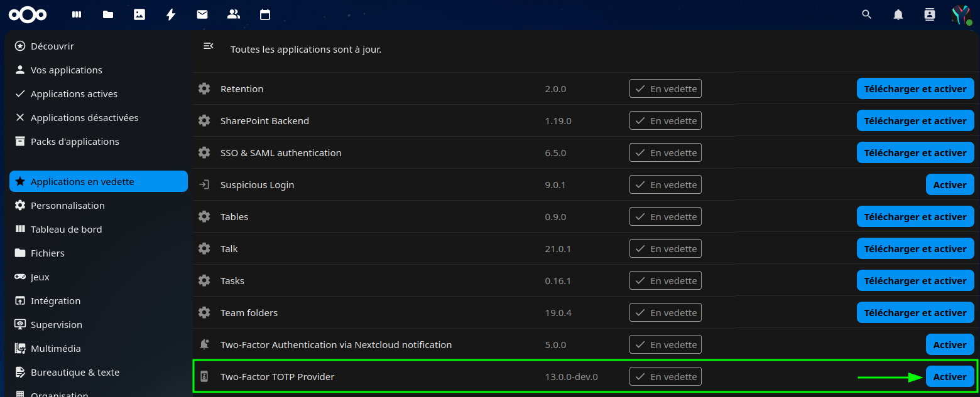Enable the Suspicious Login app

pyautogui.click(x=949, y=185)
